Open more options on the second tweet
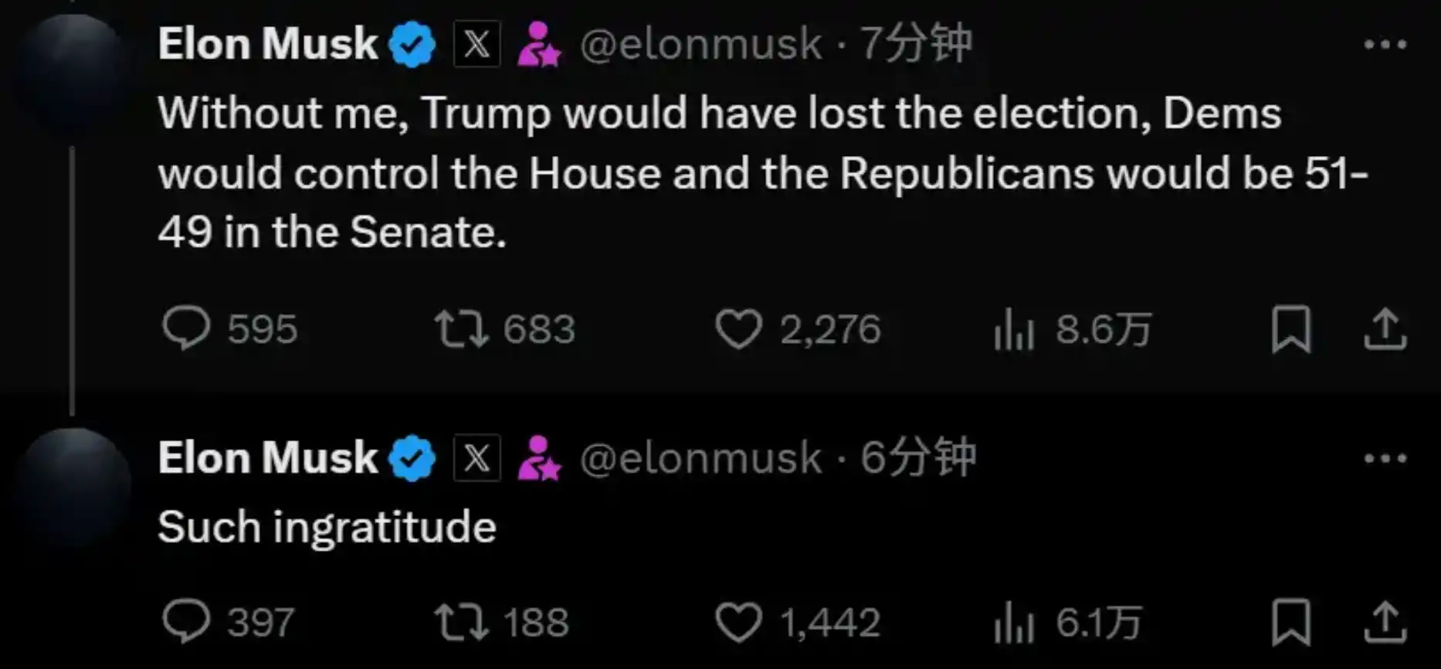The width and height of the screenshot is (1441, 669). (1385, 459)
